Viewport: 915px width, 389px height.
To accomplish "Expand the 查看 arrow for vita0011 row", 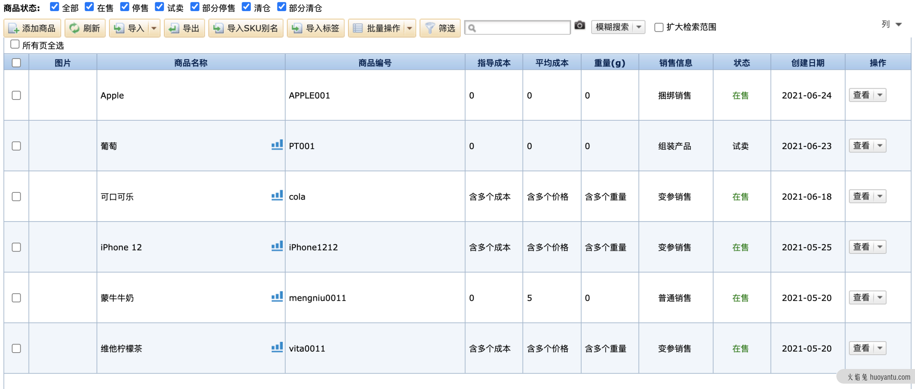I will pos(880,349).
